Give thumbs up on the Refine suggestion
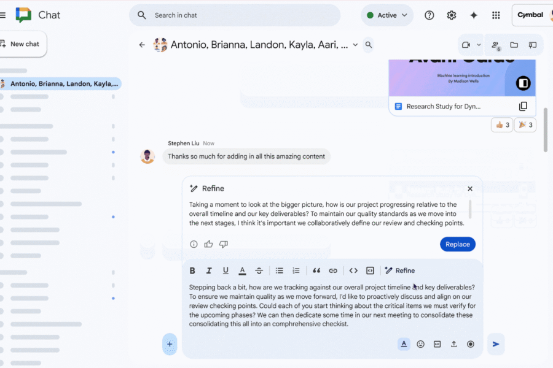The height and width of the screenshot is (368, 553). tap(208, 243)
